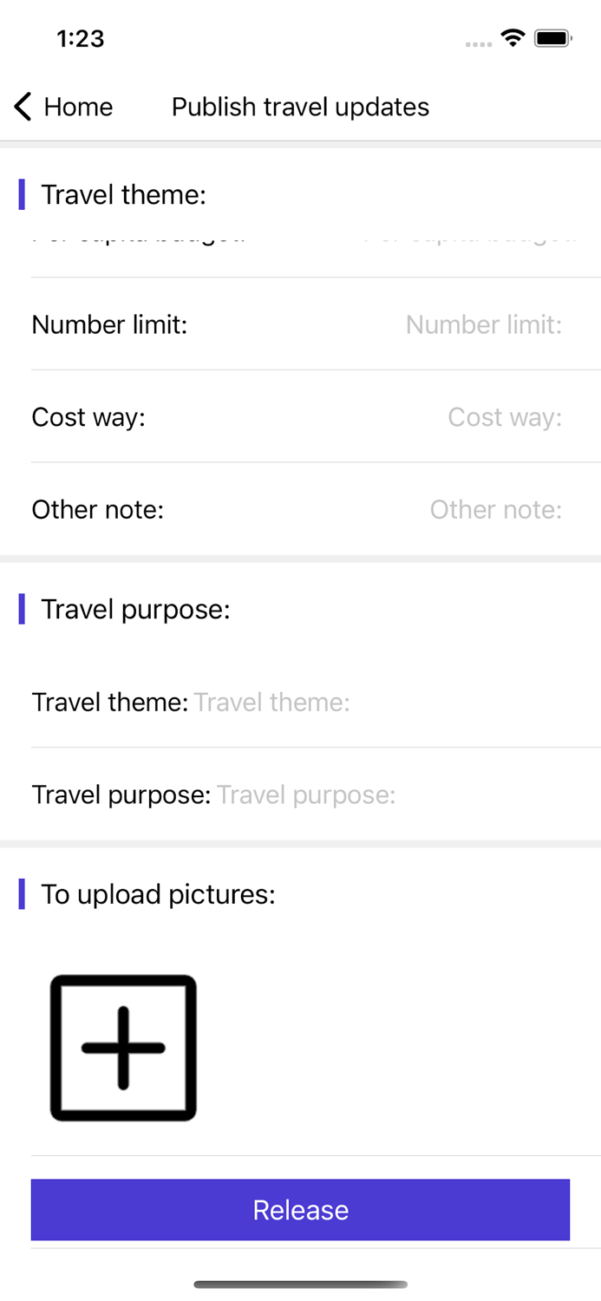Tap the home indicator bar at bottom
Screen dimensions: 601x1301
click(300, 1285)
